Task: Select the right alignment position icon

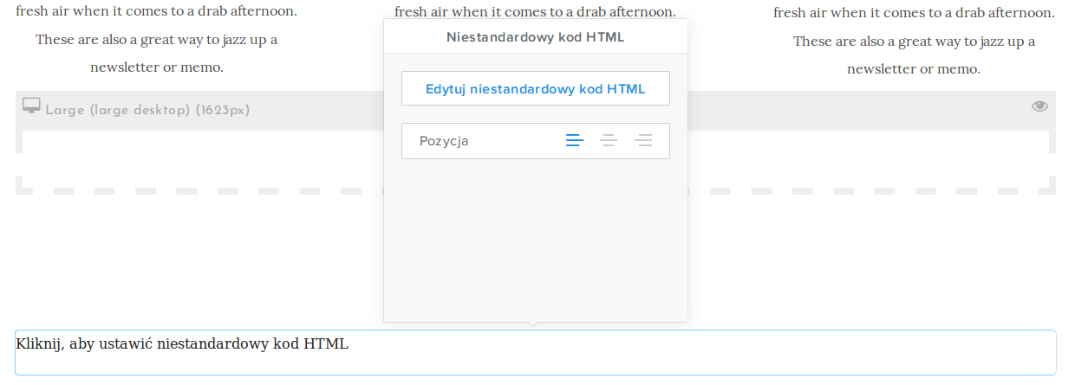Action: (643, 140)
